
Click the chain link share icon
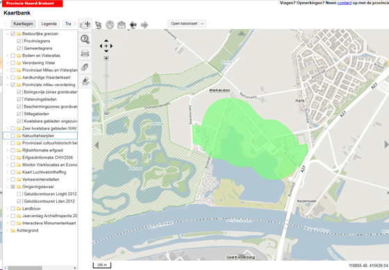tap(85, 67)
